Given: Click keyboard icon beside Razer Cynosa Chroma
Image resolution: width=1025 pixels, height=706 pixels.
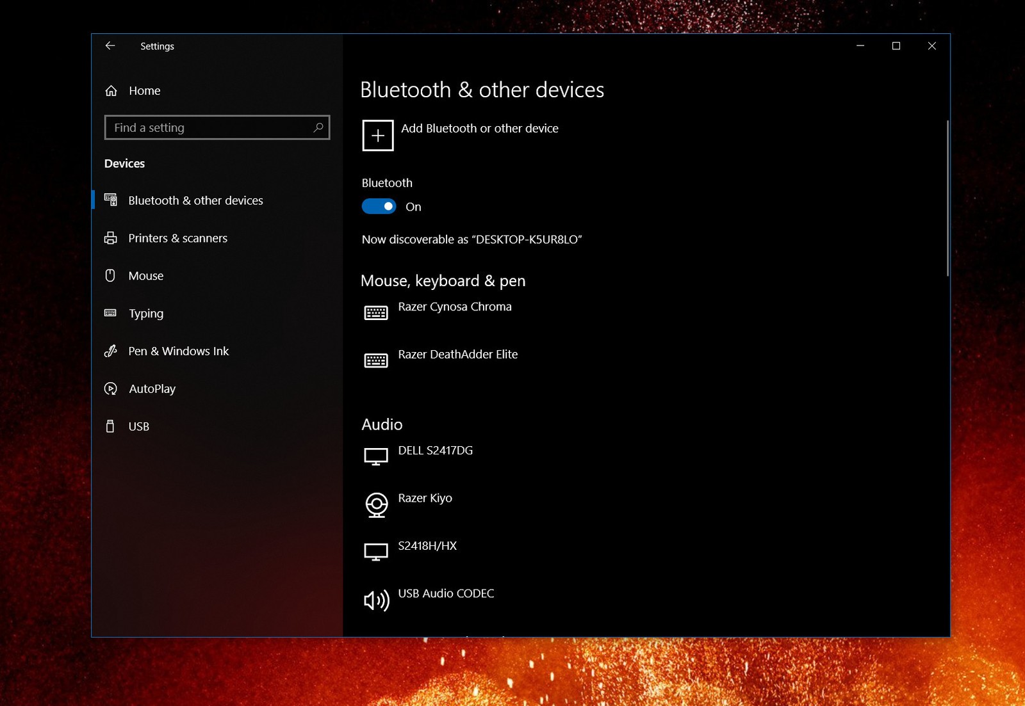Looking at the screenshot, I should pyautogui.click(x=376, y=313).
